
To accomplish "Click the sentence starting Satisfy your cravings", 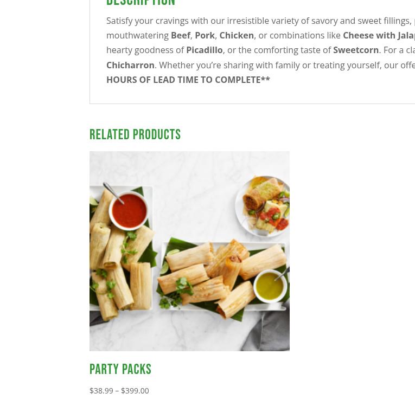I will point(259,21).
